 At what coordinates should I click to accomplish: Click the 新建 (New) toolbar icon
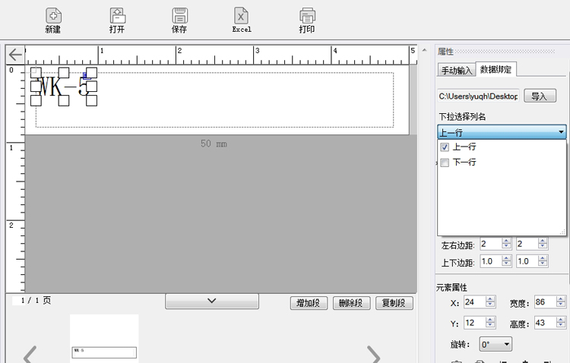(53, 16)
